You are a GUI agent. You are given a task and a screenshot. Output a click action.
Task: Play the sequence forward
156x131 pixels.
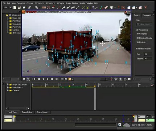[x=48, y=79]
